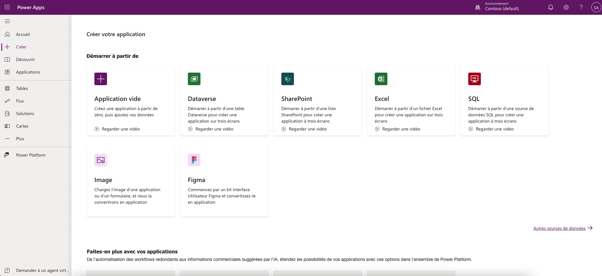The height and width of the screenshot is (276, 602).
Task: Click the virtual agent help icon
Action: click(7, 270)
